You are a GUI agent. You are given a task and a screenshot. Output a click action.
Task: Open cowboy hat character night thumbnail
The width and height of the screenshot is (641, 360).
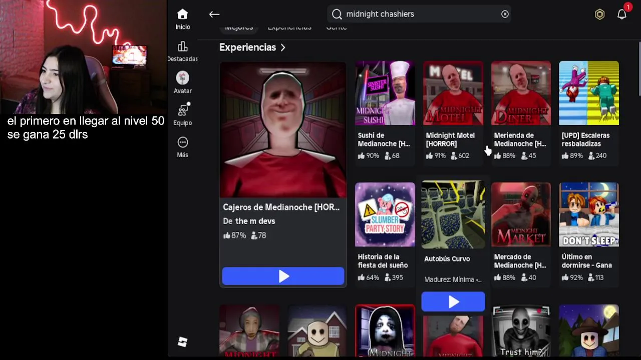589,331
